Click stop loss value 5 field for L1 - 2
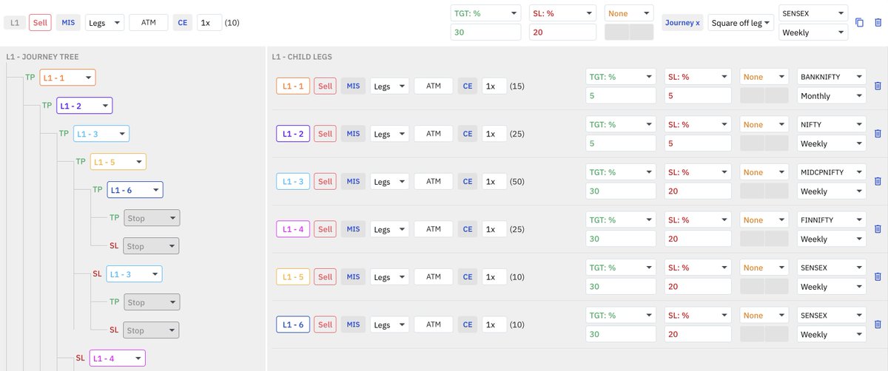The height and width of the screenshot is (371, 888). pos(698,143)
